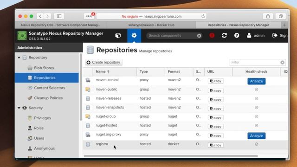
Task: Click Create repository button
Action: 103,62
